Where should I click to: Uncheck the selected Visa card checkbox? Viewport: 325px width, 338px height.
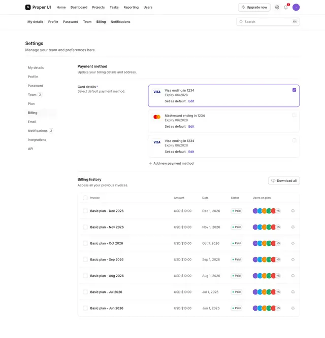click(294, 90)
